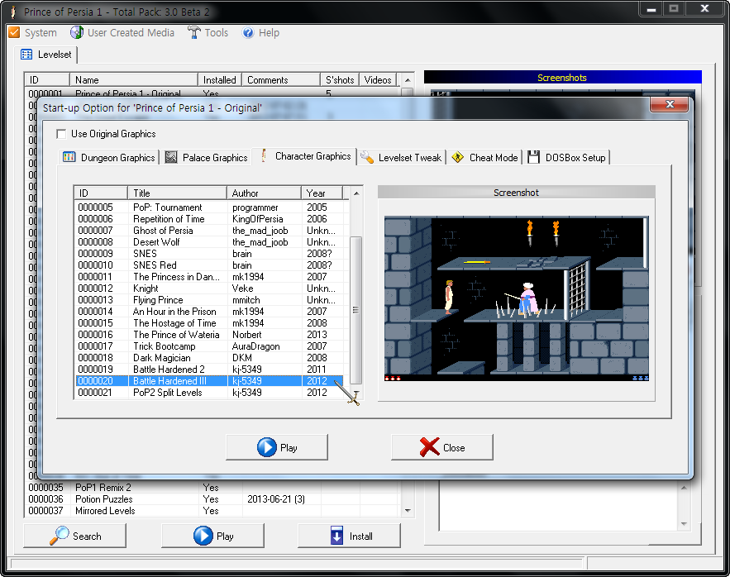This screenshot has width=730, height=577.
Task: Click the character list scrollbar up arrow
Action: 356,193
